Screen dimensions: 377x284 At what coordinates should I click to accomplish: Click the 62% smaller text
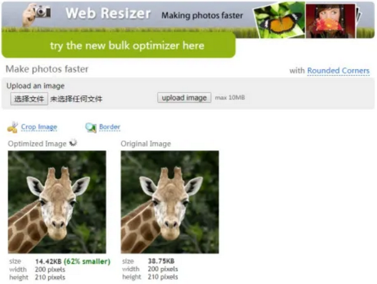tap(87, 261)
